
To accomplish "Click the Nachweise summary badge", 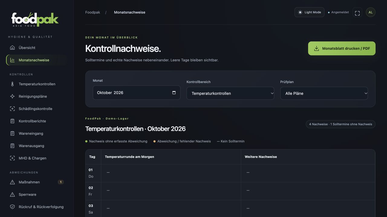I will tap(340, 124).
